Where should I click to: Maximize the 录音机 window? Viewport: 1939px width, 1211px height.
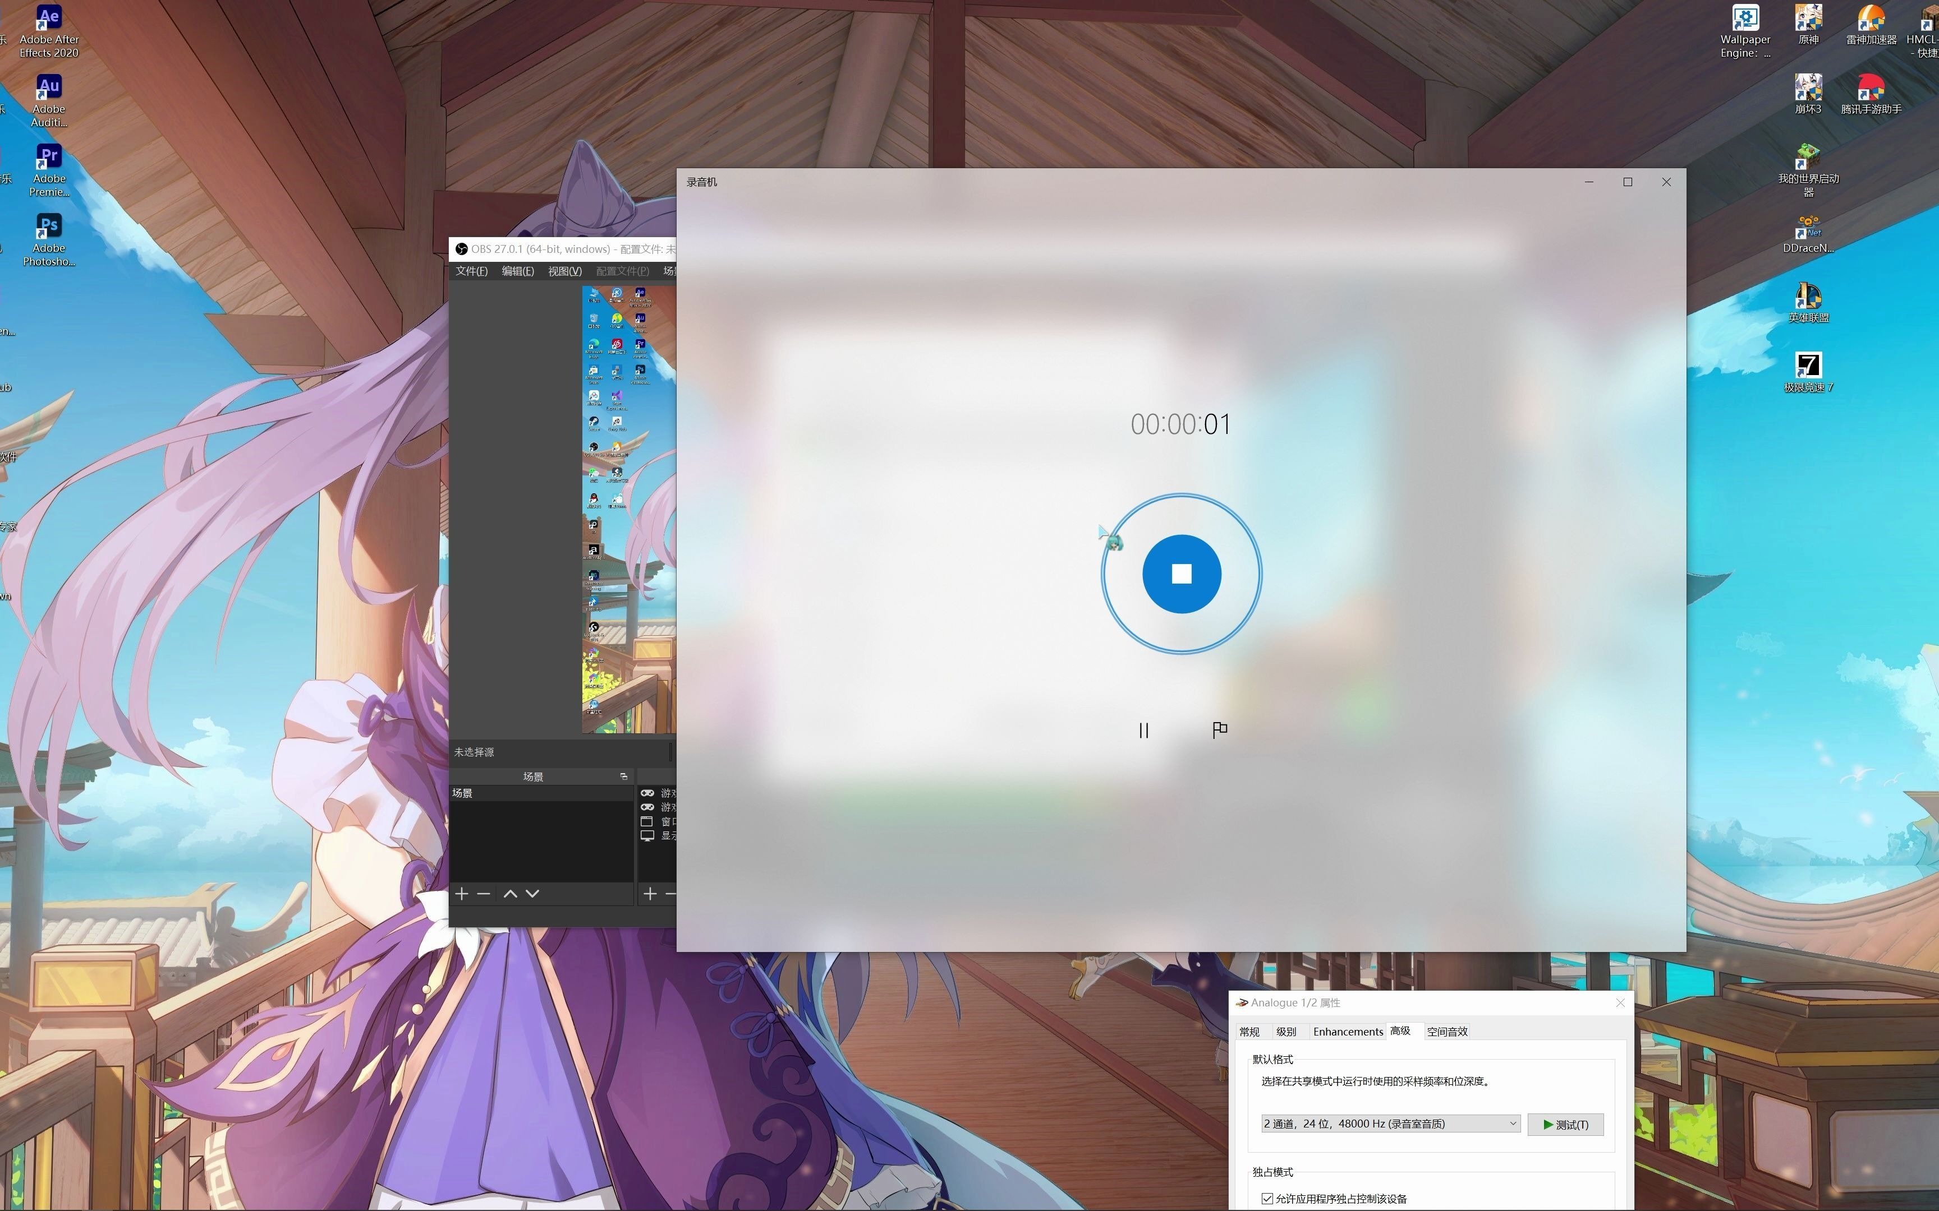click(1627, 182)
